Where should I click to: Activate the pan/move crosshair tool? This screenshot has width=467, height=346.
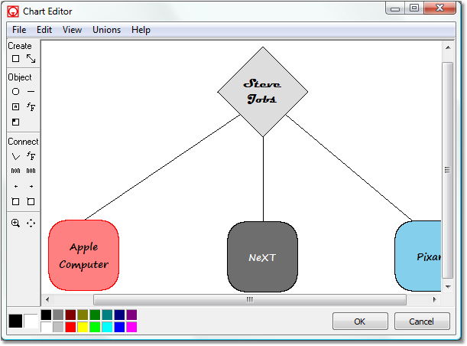click(x=31, y=223)
